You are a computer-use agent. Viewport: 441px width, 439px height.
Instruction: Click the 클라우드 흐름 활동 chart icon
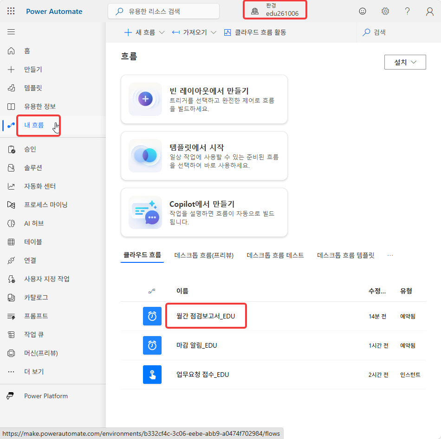pyautogui.click(x=227, y=32)
